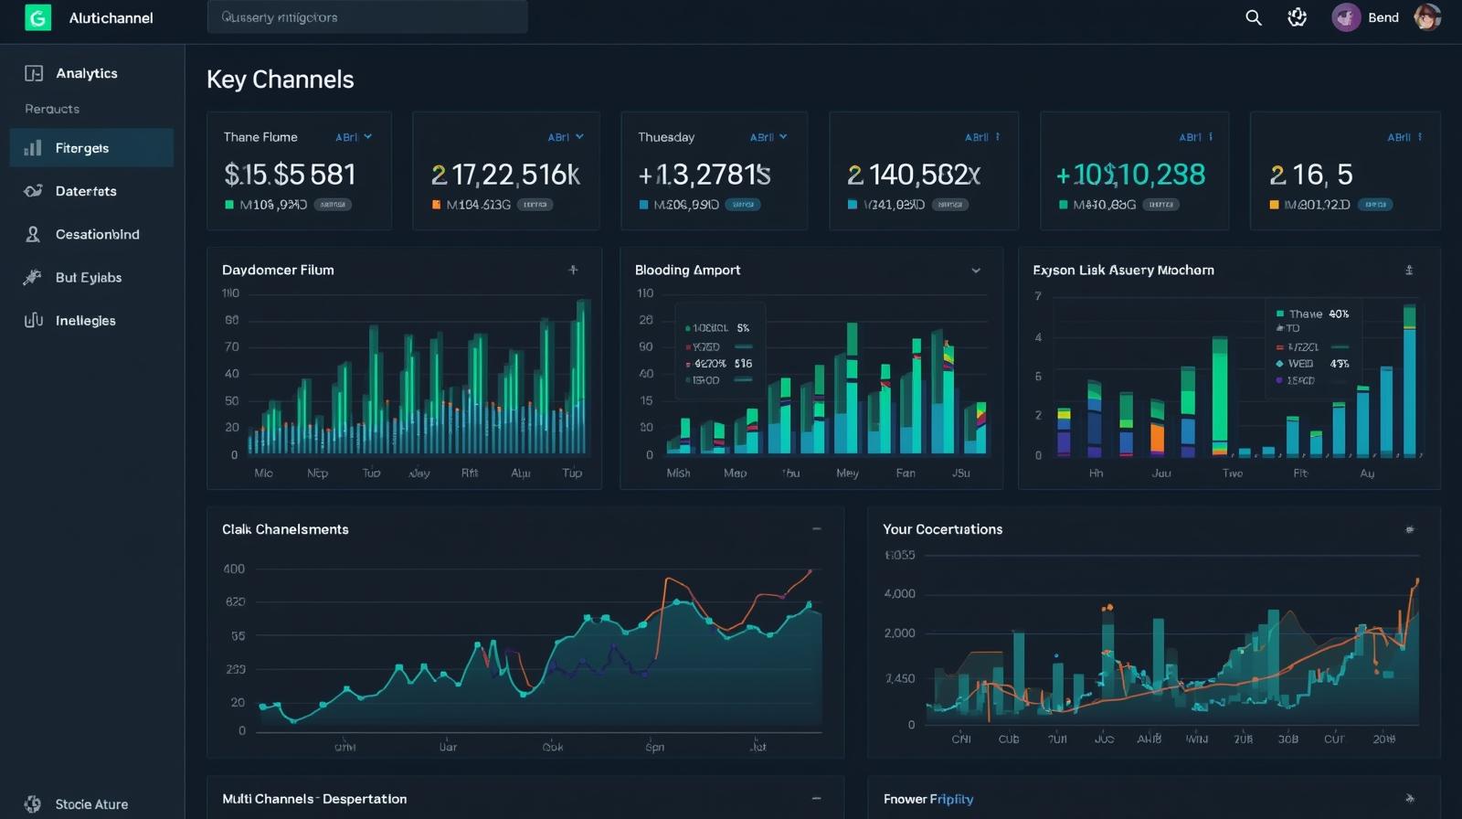Click the Your Cocertiations panel settings icon
This screenshot has width=1462, height=819.
(x=1409, y=529)
